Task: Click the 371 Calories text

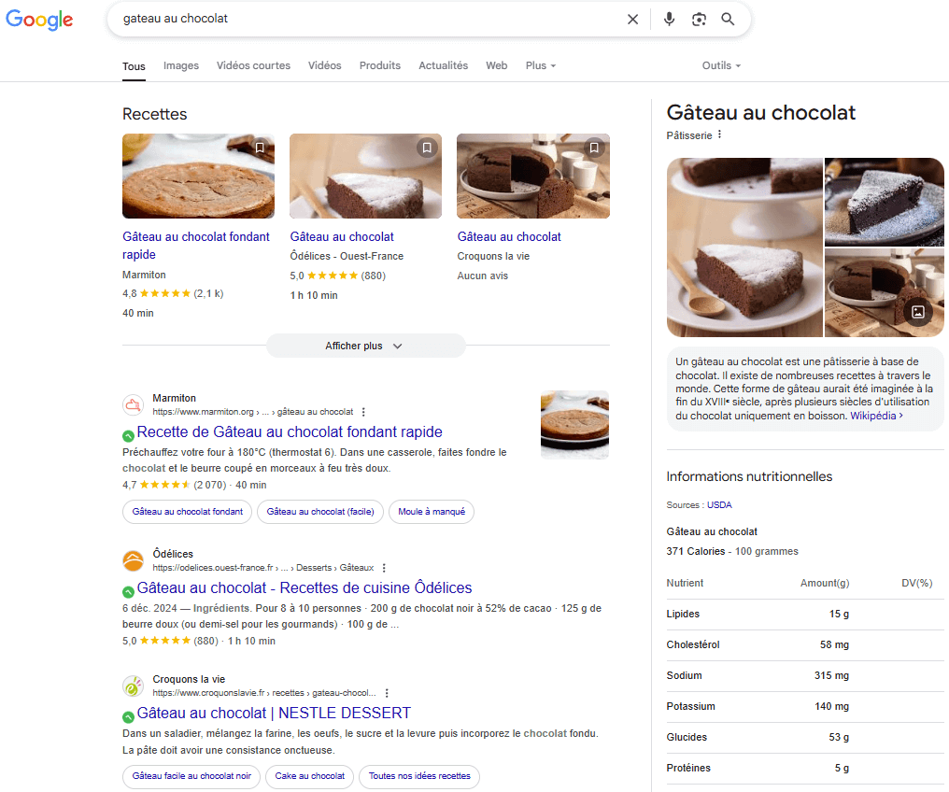Action: [x=696, y=551]
